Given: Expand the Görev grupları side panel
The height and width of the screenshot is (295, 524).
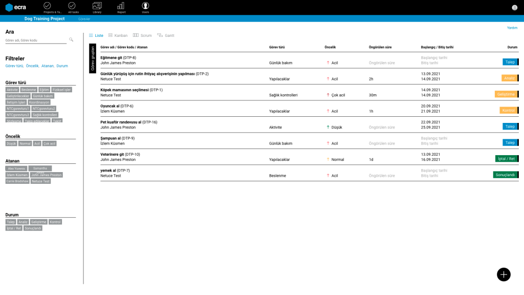Looking at the screenshot, I should click(x=93, y=58).
